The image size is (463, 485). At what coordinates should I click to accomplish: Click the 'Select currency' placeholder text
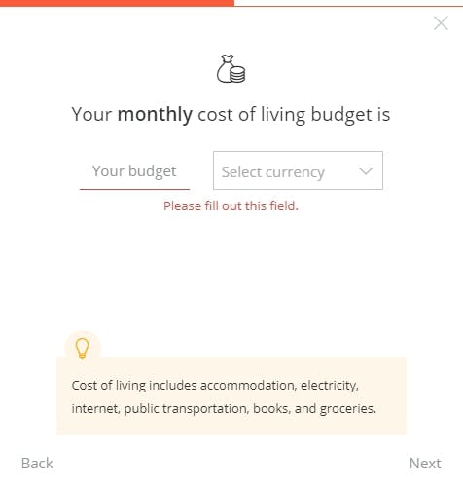point(272,172)
